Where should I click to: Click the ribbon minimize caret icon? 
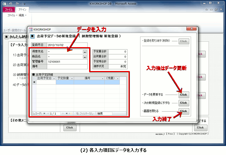coord(207,10)
